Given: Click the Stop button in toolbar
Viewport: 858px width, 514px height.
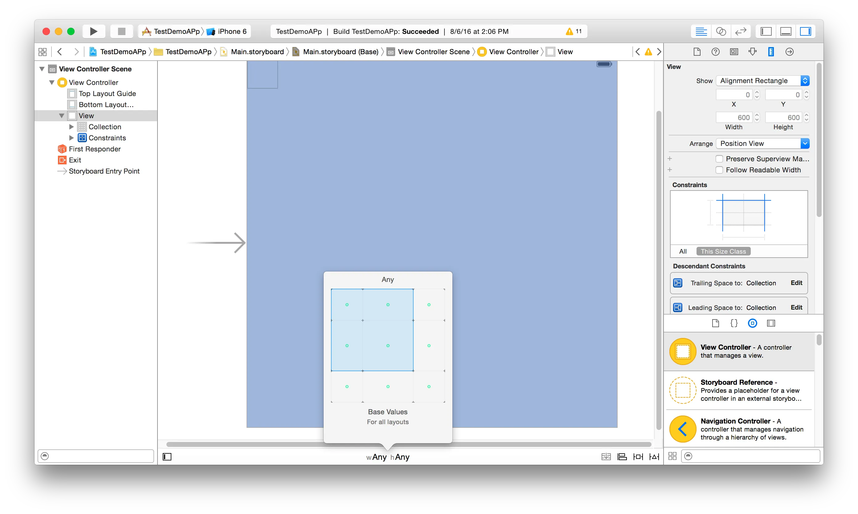Looking at the screenshot, I should point(121,31).
